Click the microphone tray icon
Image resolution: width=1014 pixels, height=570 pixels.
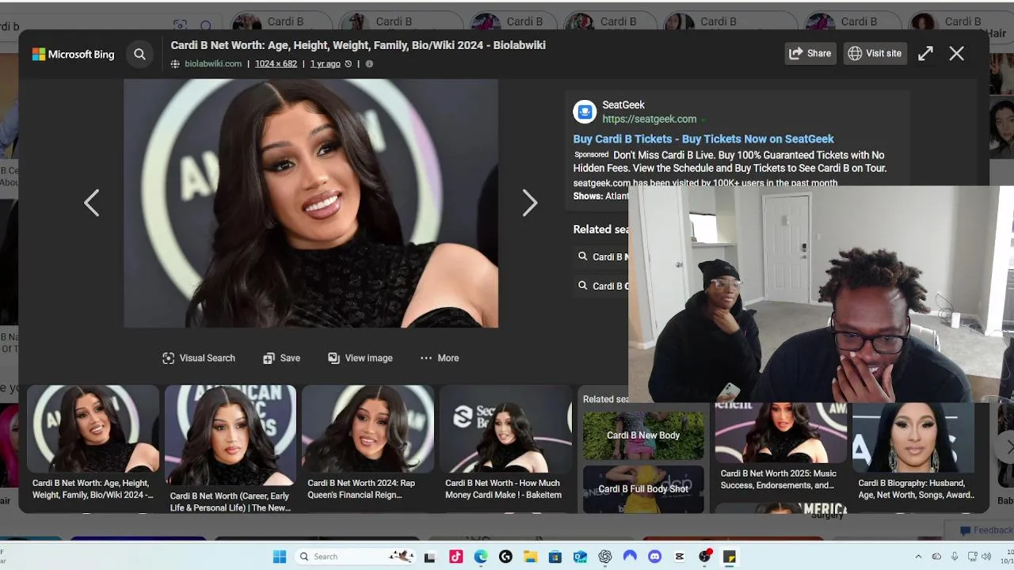tap(955, 557)
